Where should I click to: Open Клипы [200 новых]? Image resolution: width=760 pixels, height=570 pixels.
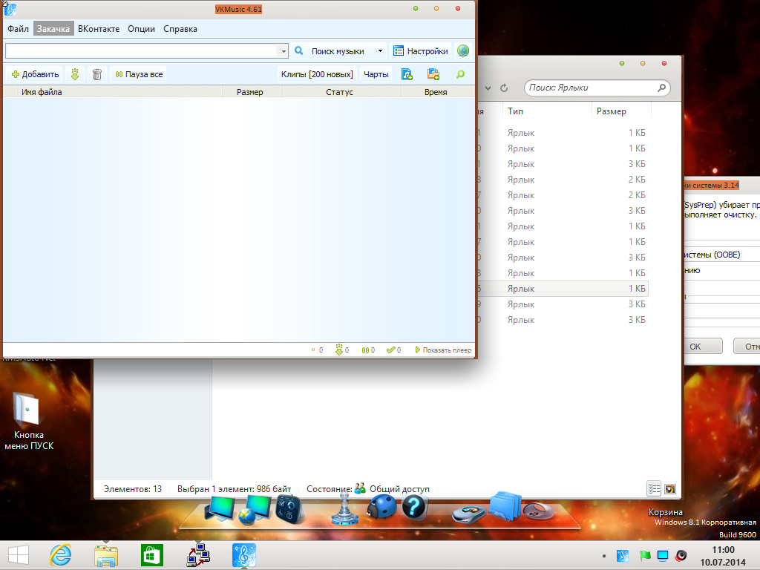pos(317,74)
